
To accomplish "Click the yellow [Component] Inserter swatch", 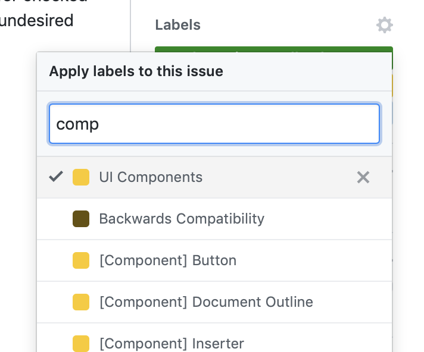I will coord(81,343).
